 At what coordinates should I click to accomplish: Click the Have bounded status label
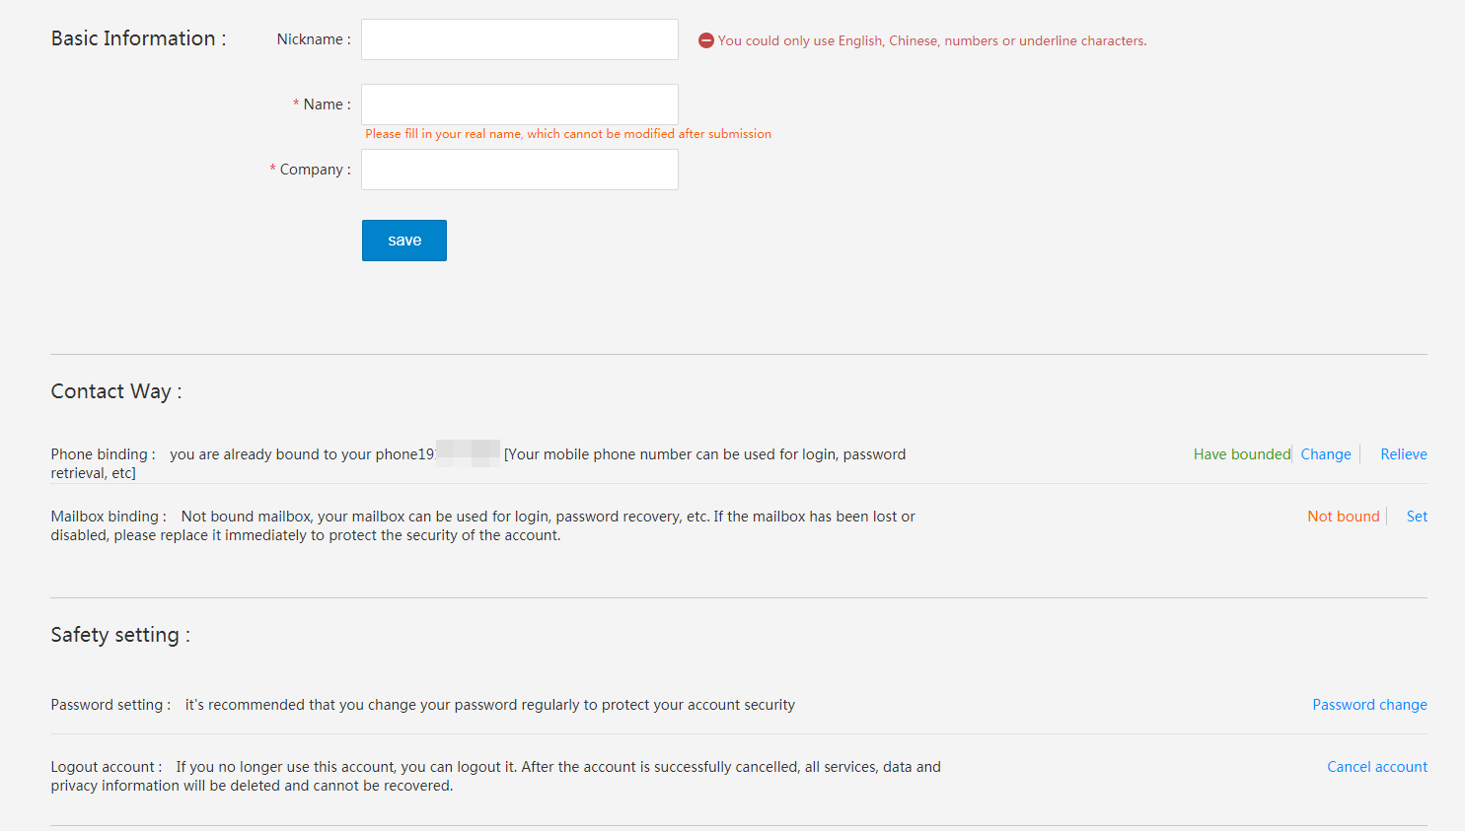point(1242,454)
